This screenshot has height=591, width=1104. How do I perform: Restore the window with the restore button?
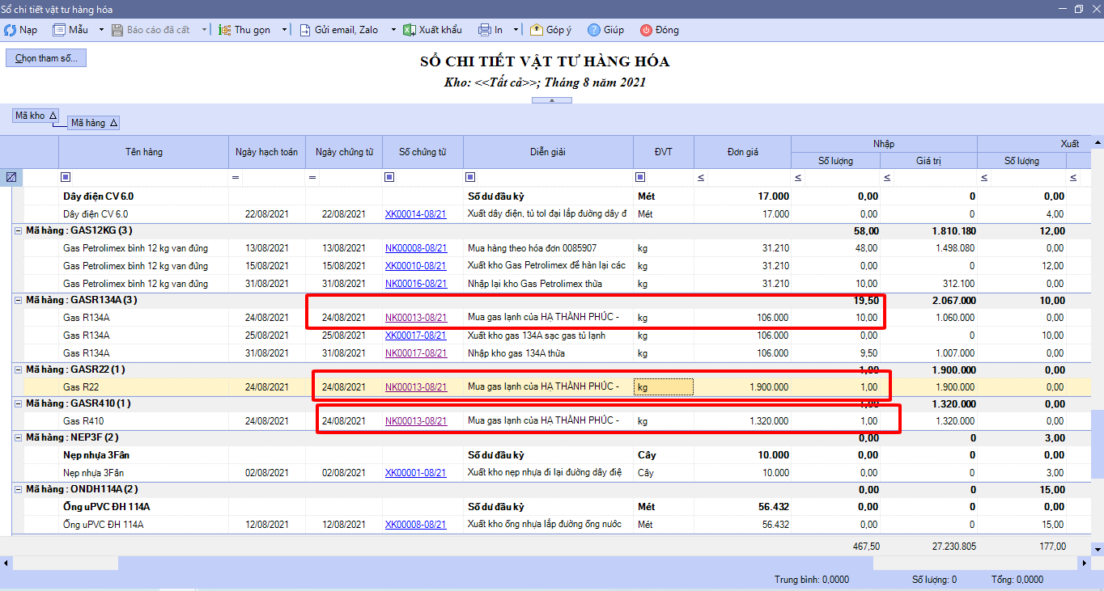[1079, 9]
